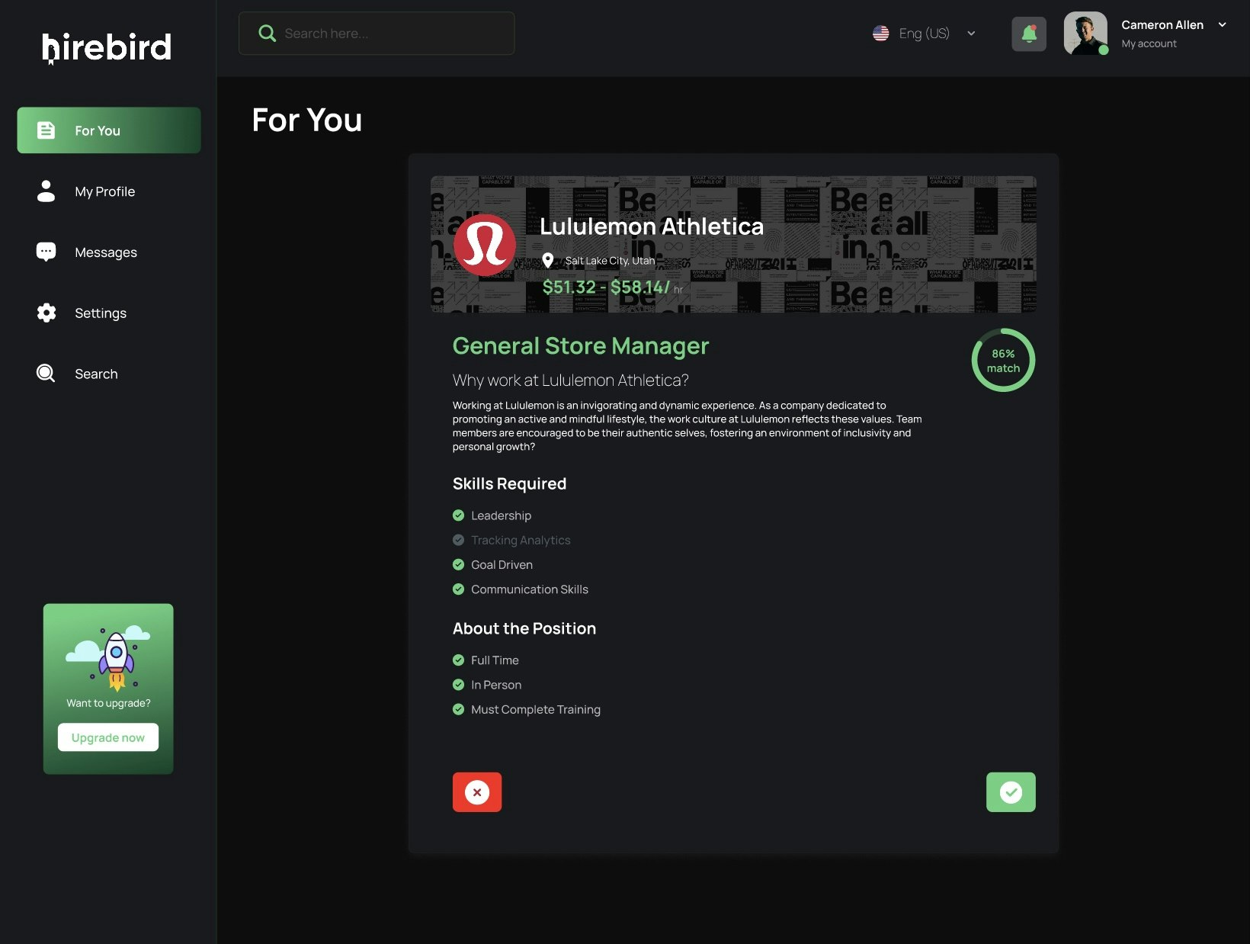The width and height of the screenshot is (1250, 944).
Task: Click the sidebar Search magnifier icon
Action: pyautogui.click(x=46, y=373)
